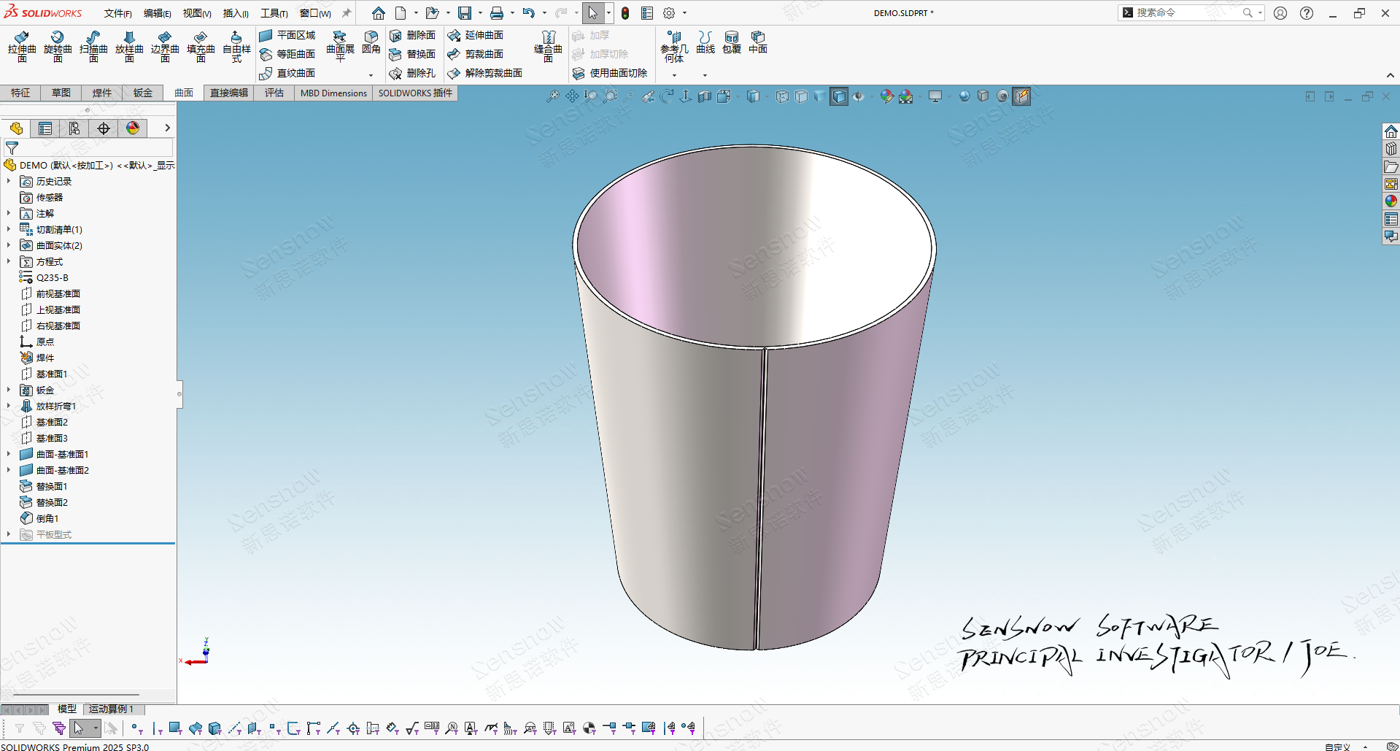The height and width of the screenshot is (751, 1400).
Task: Open the appearances color wheel tab in panel
Action: [133, 128]
